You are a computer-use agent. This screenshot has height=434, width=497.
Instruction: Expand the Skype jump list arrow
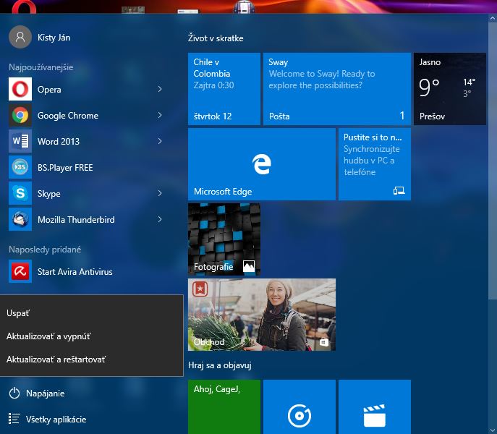point(160,193)
